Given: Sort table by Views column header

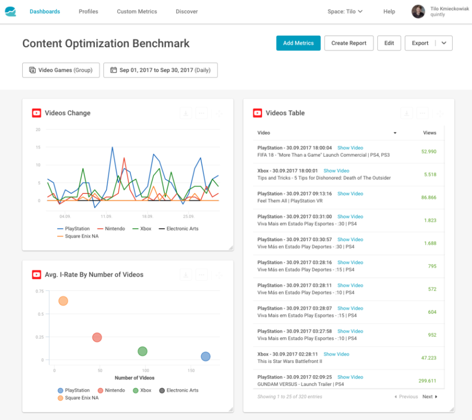Looking at the screenshot, I should (429, 132).
